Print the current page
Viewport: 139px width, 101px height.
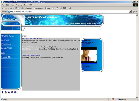61,8
